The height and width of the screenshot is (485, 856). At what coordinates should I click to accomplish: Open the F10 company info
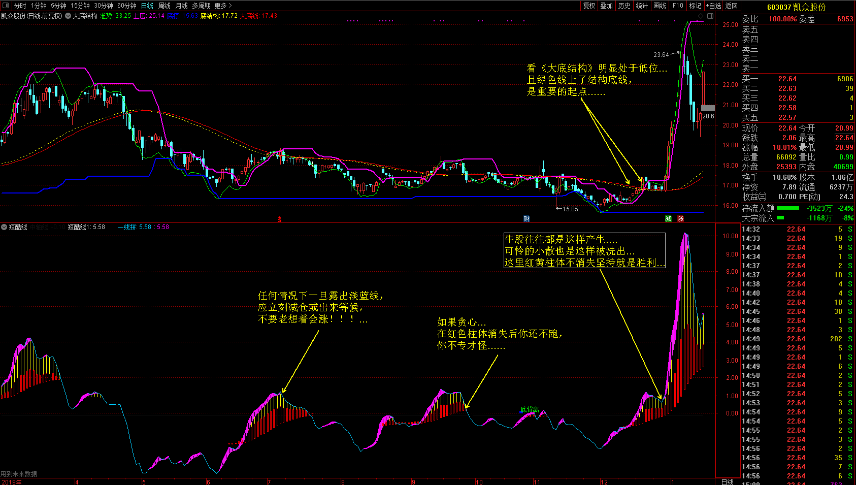point(678,6)
